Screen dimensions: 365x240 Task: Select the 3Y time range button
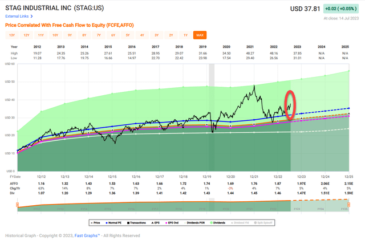point(156,35)
